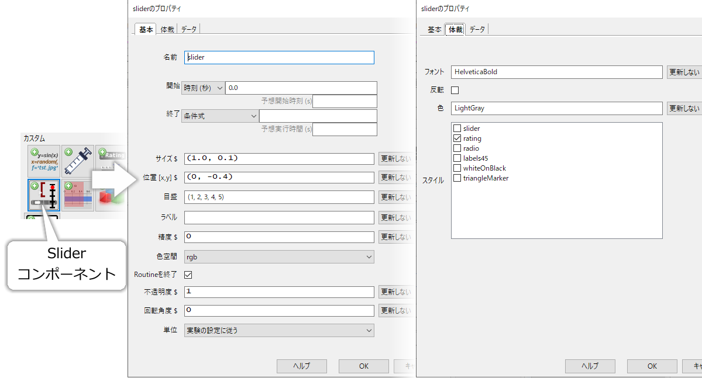
Task: Open 更新しない dropdown for 目盛
Action: tap(396, 197)
